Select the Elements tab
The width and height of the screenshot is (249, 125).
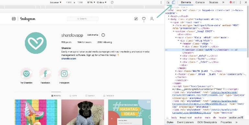tap(186, 2)
